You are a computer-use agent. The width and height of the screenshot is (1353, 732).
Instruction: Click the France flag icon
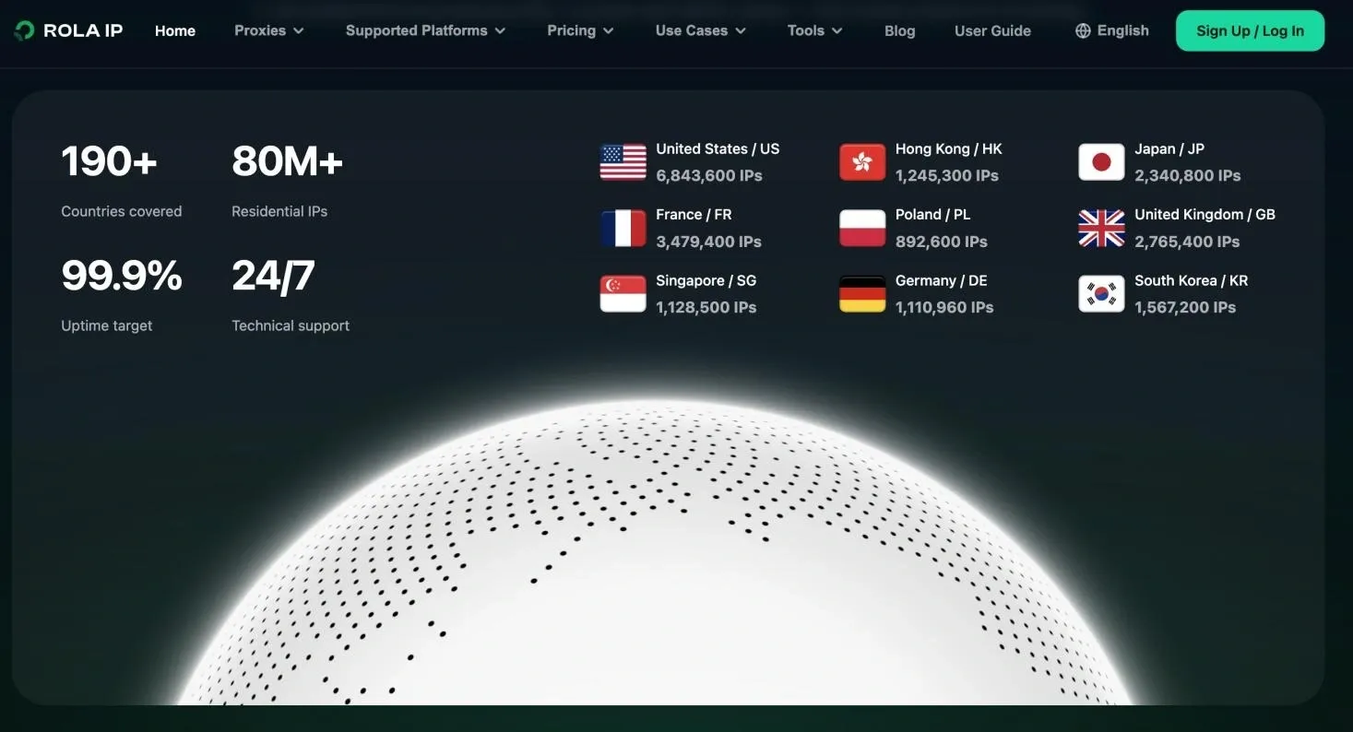pyautogui.click(x=623, y=228)
